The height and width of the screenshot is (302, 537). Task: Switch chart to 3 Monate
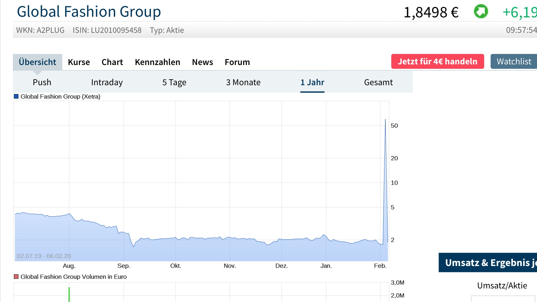(x=243, y=82)
